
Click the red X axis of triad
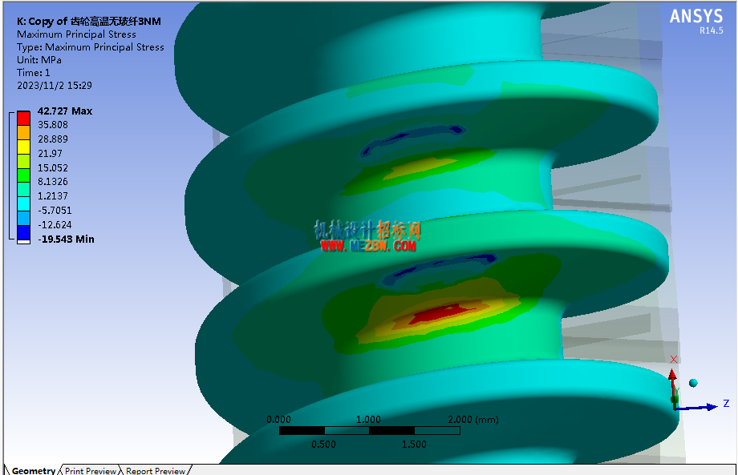(672, 381)
